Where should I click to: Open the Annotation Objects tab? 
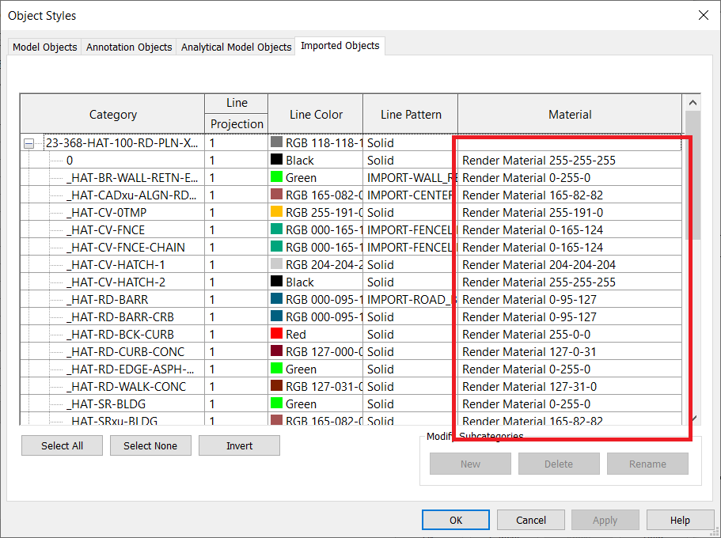129,47
